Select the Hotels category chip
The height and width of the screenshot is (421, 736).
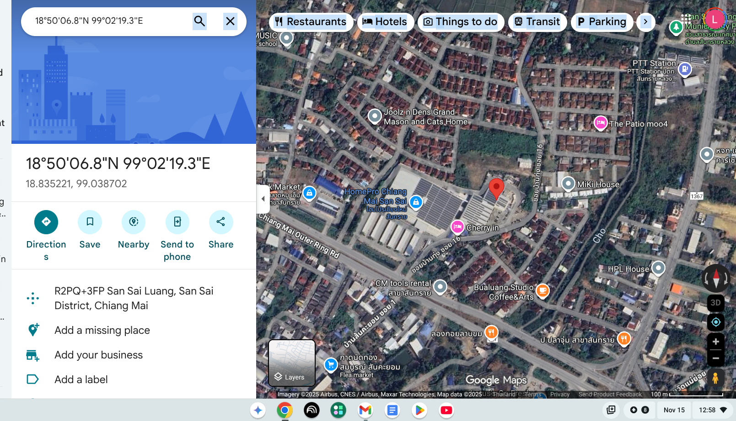[x=385, y=22]
